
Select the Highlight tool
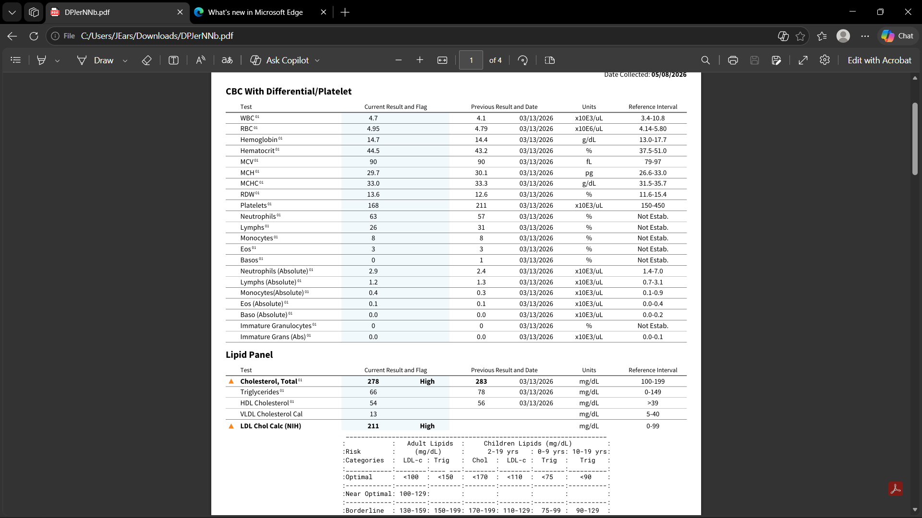pyautogui.click(x=42, y=60)
